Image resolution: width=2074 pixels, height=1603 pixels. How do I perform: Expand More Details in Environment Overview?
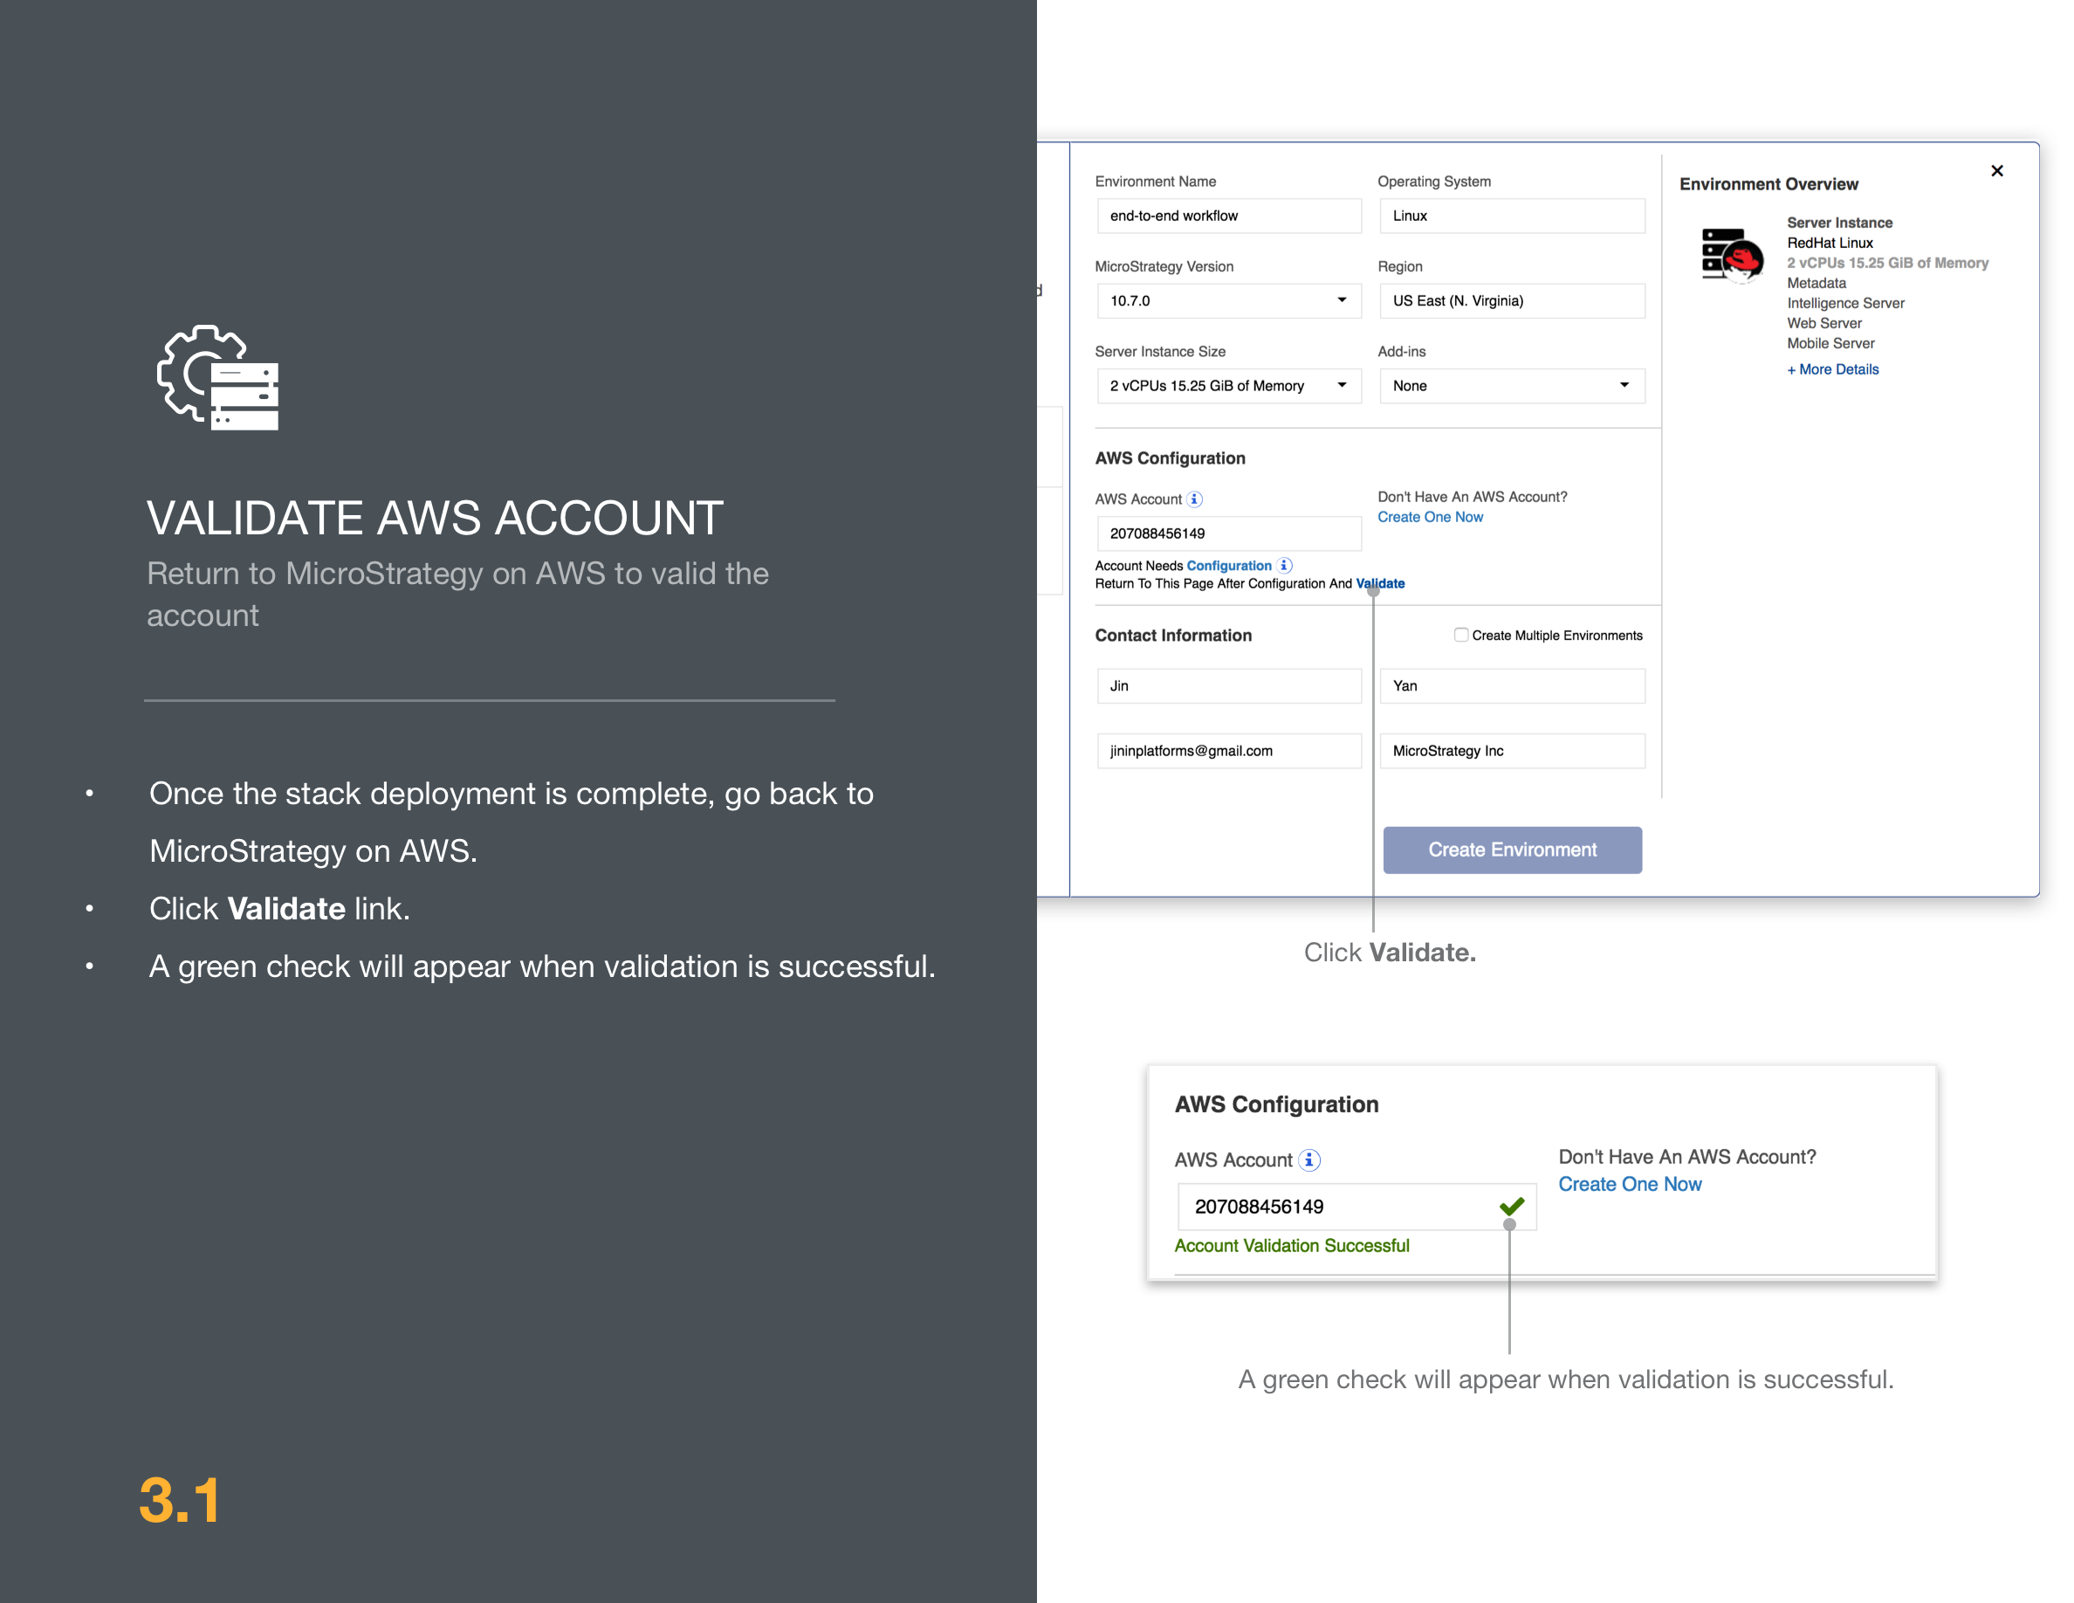[1833, 368]
